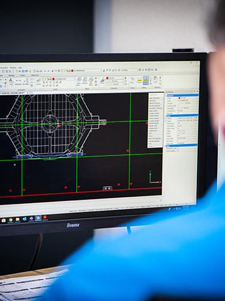Click the Lens length value in Properties panel
Image resolution: width=225 pixels, height=301 pixels.
coord(187,126)
